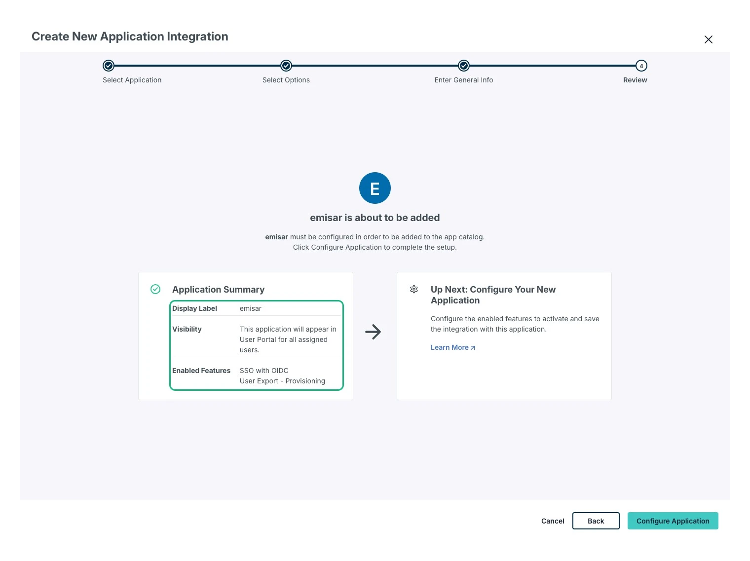The height and width of the screenshot is (561, 750).
Task: Click the 'Create New Application Integration' title
Action: click(130, 37)
